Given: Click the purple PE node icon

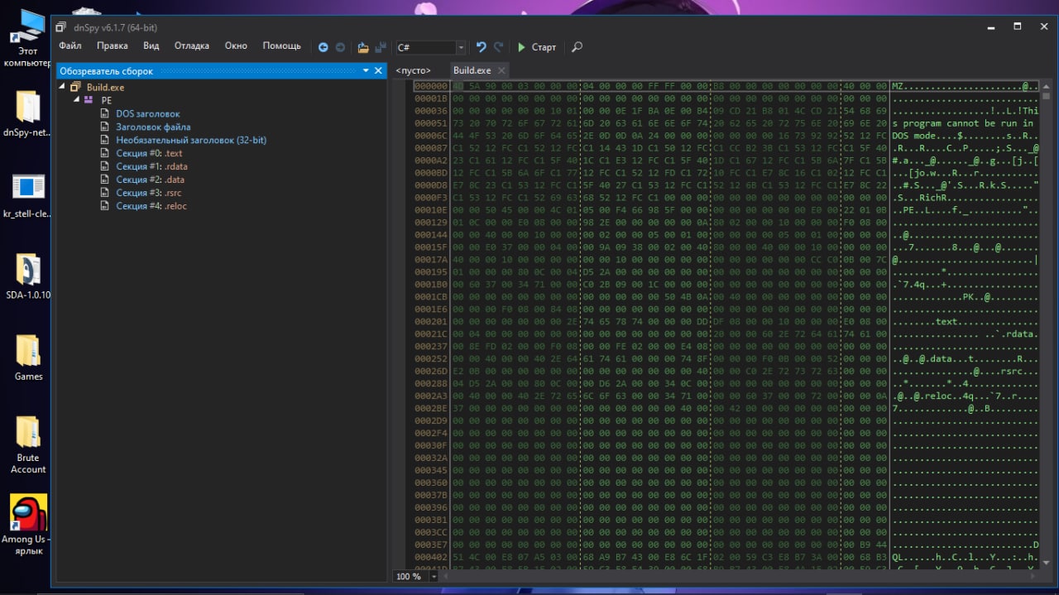Looking at the screenshot, I should 89,100.
